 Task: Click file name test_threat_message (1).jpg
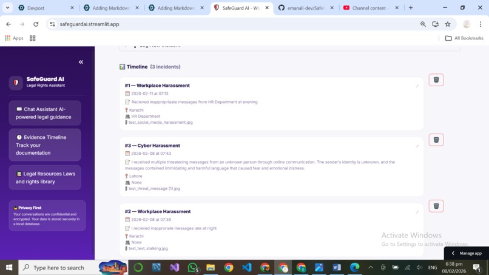154,189
